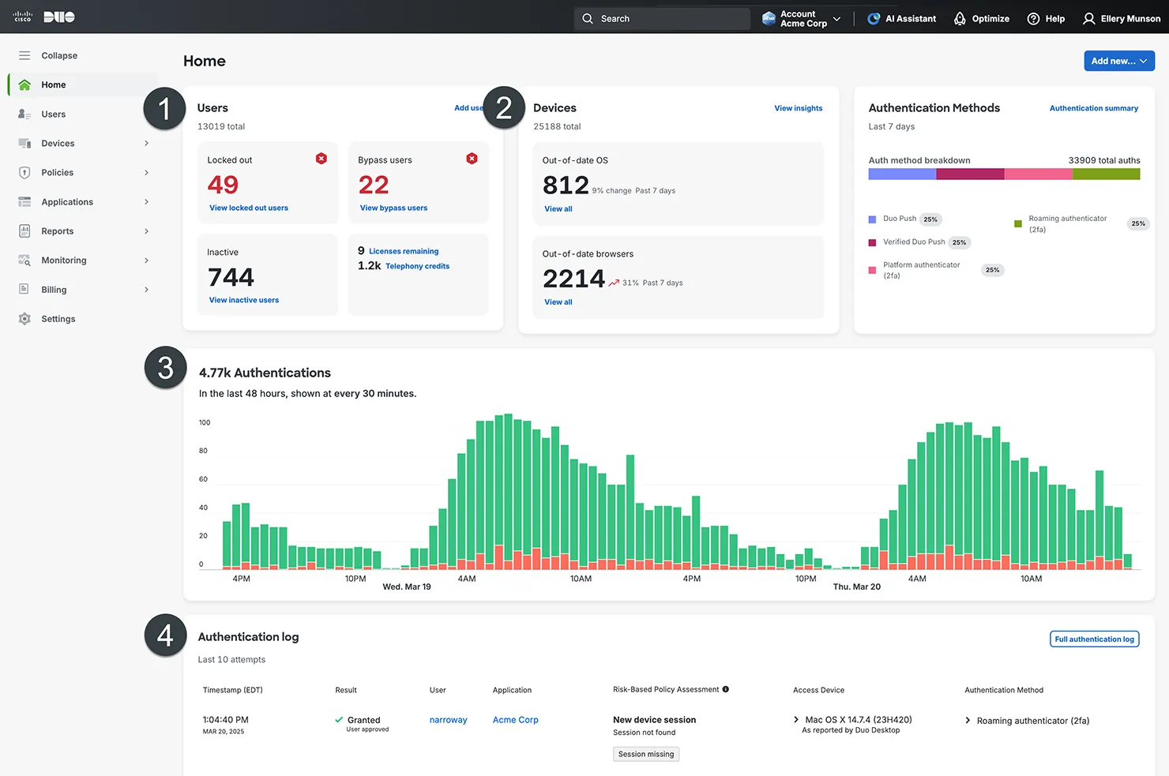Open the Full authentication log
Screen dimensions: 1169x776
pyautogui.click(x=1094, y=639)
